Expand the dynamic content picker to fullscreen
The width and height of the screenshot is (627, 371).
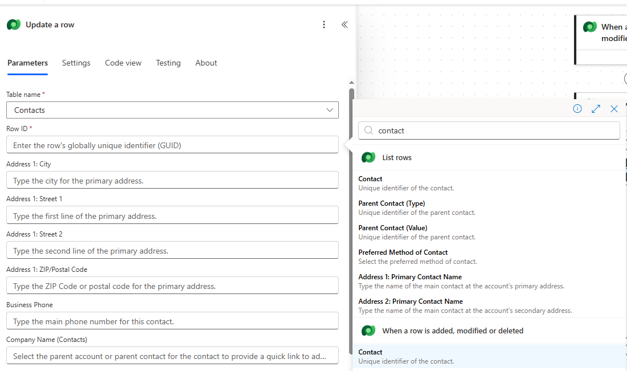(596, 108)
